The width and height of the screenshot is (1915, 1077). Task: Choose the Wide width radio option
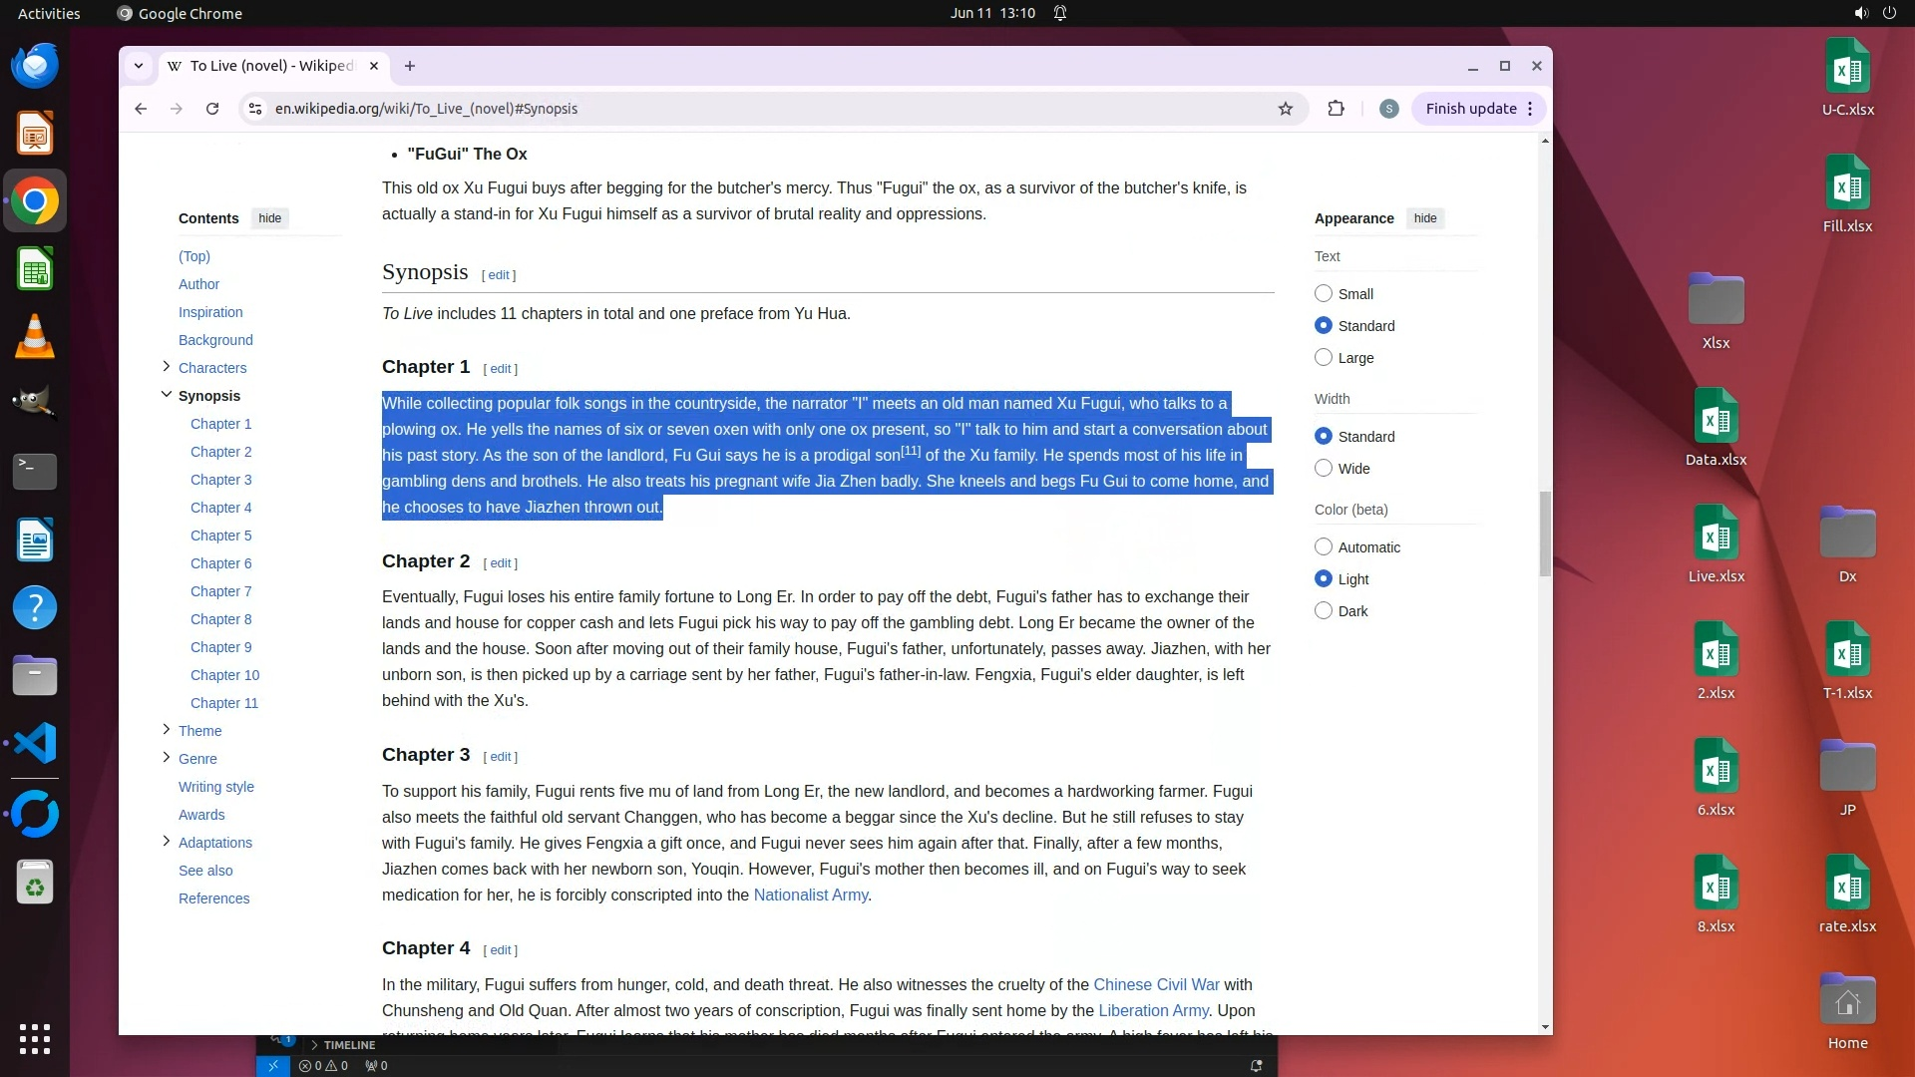click(1324, 468)
